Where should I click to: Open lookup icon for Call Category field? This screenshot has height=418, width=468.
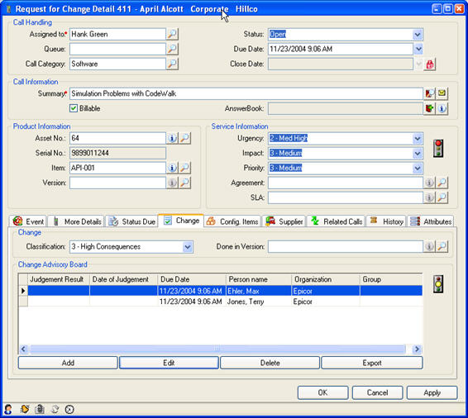point(172,64)
